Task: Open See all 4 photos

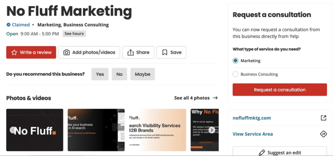Action: click(x=196, y=98)
